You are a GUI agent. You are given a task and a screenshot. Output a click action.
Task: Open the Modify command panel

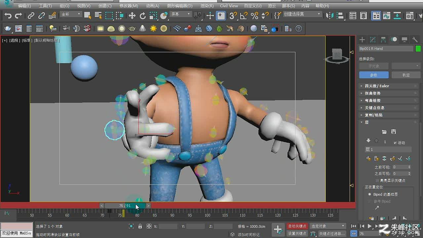pos(373,40)
